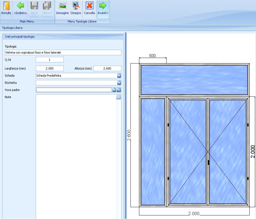Click the Voce padre combo field

tap(74, 90)
